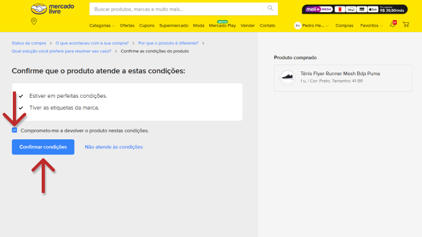Go to Supermercado in the navigation

pos(174,26)
